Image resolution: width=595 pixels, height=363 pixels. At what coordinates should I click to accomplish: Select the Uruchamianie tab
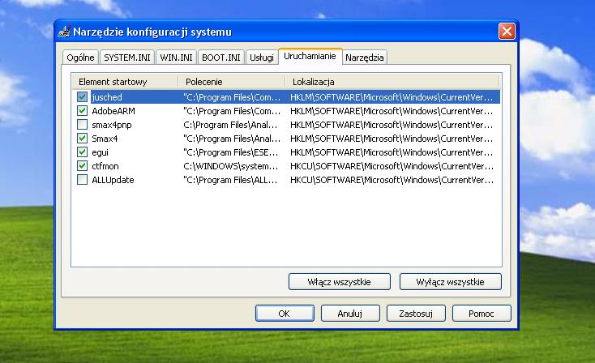pyautogui.click(x=310, y=56)
